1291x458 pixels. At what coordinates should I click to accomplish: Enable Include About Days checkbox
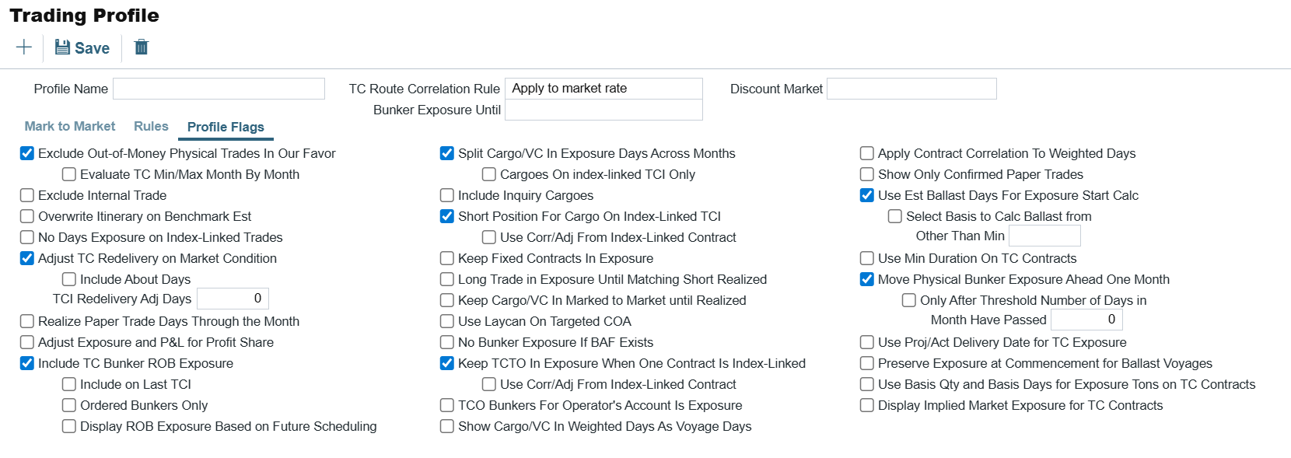(69, 279)
